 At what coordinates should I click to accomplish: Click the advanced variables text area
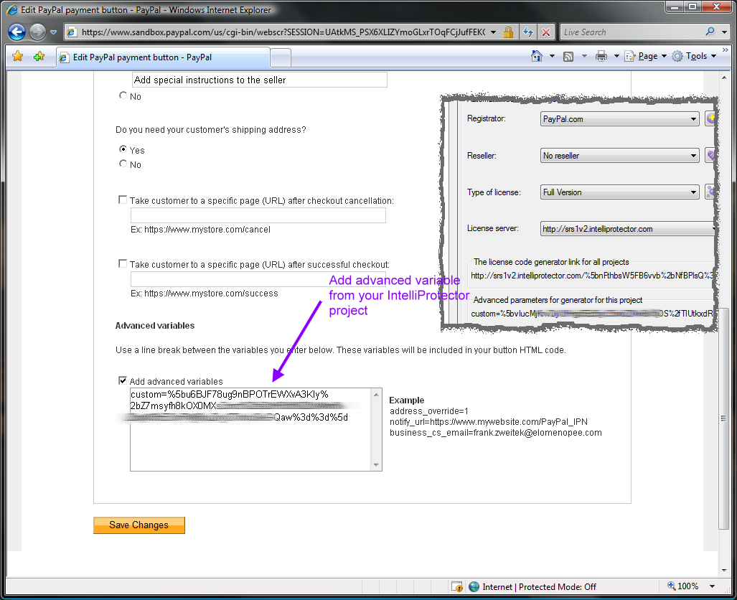coord(255,445)
